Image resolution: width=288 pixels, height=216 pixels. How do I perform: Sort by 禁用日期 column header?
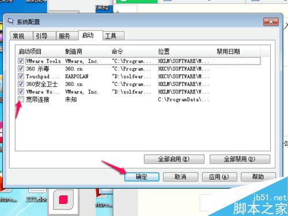pos(237,51)
